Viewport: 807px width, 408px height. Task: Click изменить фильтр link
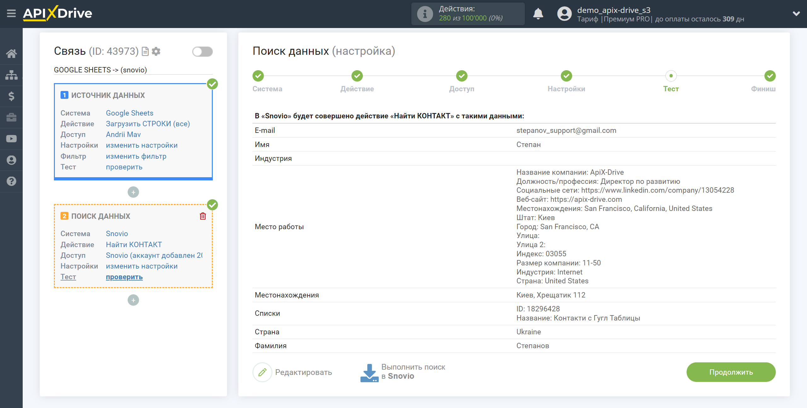tap(136, 156)
